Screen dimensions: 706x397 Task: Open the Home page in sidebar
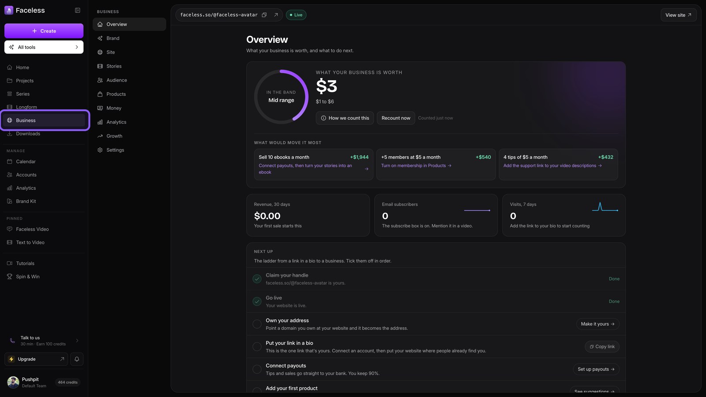[44, 67]
